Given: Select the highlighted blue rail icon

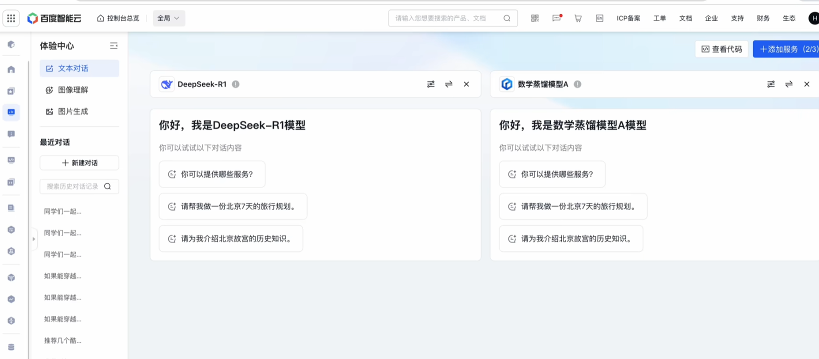Looking at the screenshot, I should tap(11, 112).
